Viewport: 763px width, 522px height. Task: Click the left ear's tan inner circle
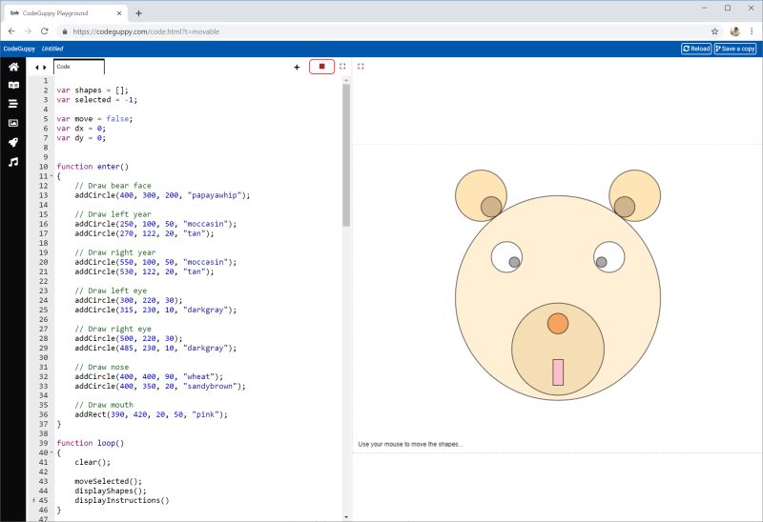point(491,207)
